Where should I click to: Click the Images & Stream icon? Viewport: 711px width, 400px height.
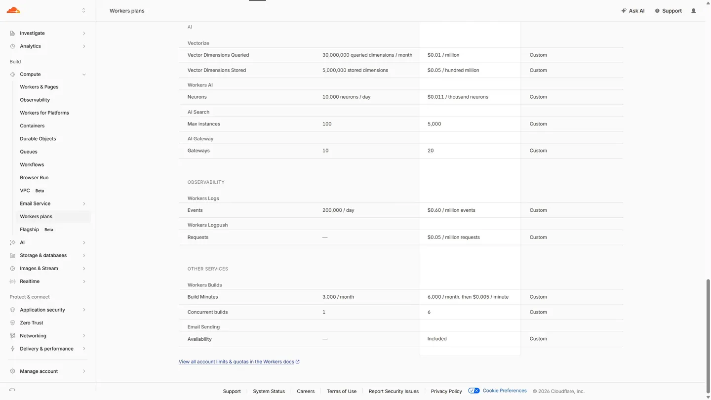pyautogui.click(x=12, y=268)
